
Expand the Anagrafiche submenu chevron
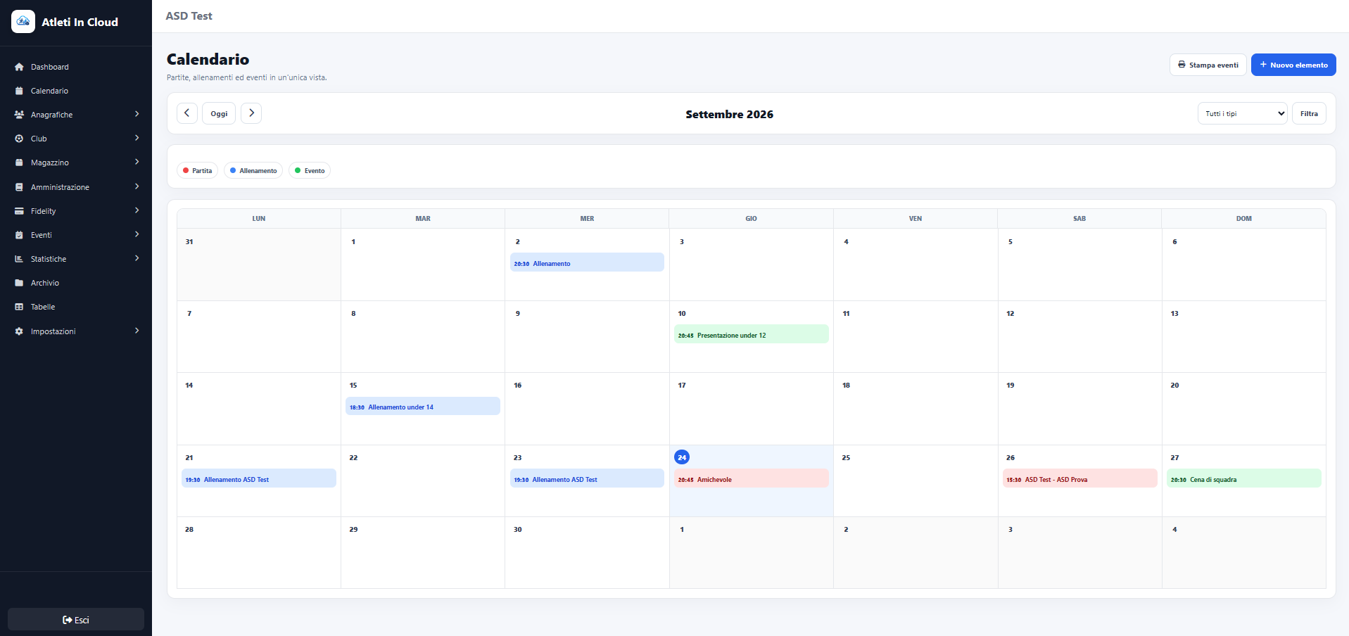137,114
